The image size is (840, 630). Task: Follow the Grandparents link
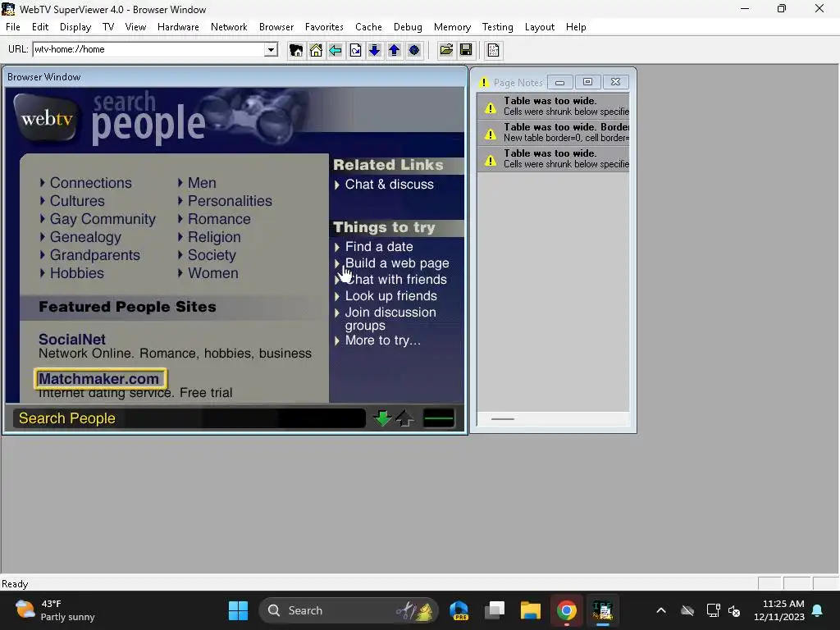(x=95, y=255)
